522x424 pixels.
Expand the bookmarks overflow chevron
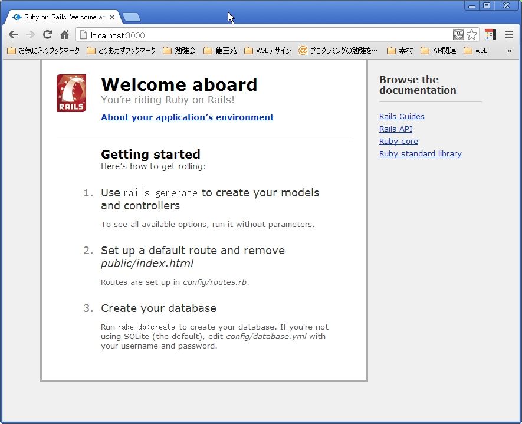pyautogui.click(x=510, y=51)
